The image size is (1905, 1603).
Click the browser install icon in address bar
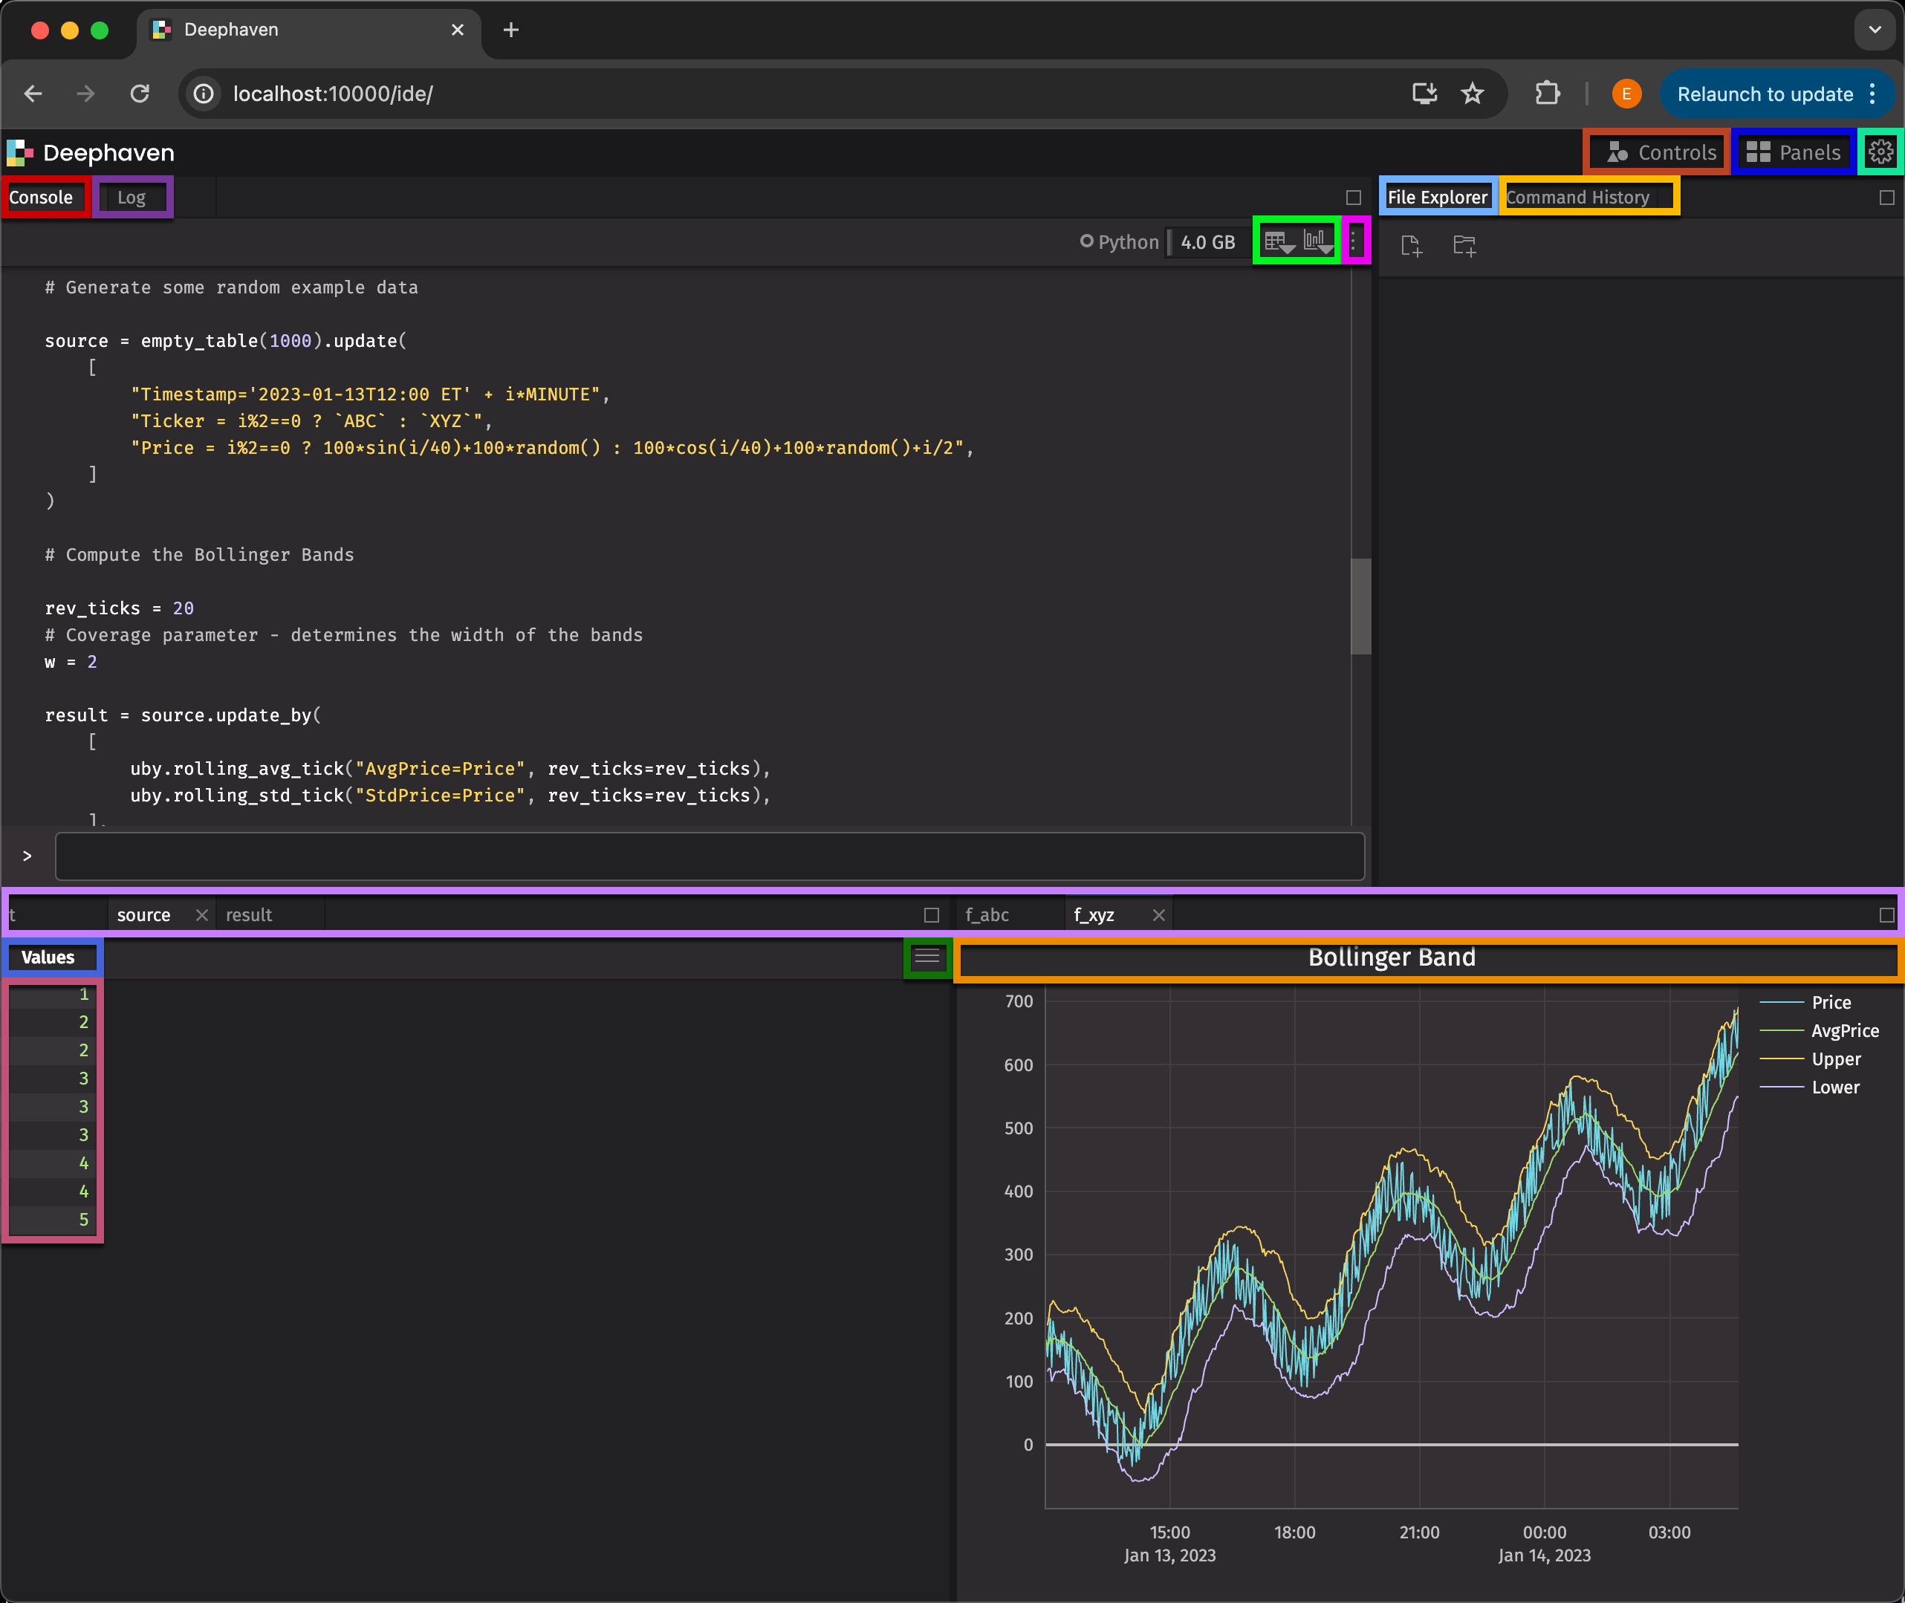[x=1425, y=93]
